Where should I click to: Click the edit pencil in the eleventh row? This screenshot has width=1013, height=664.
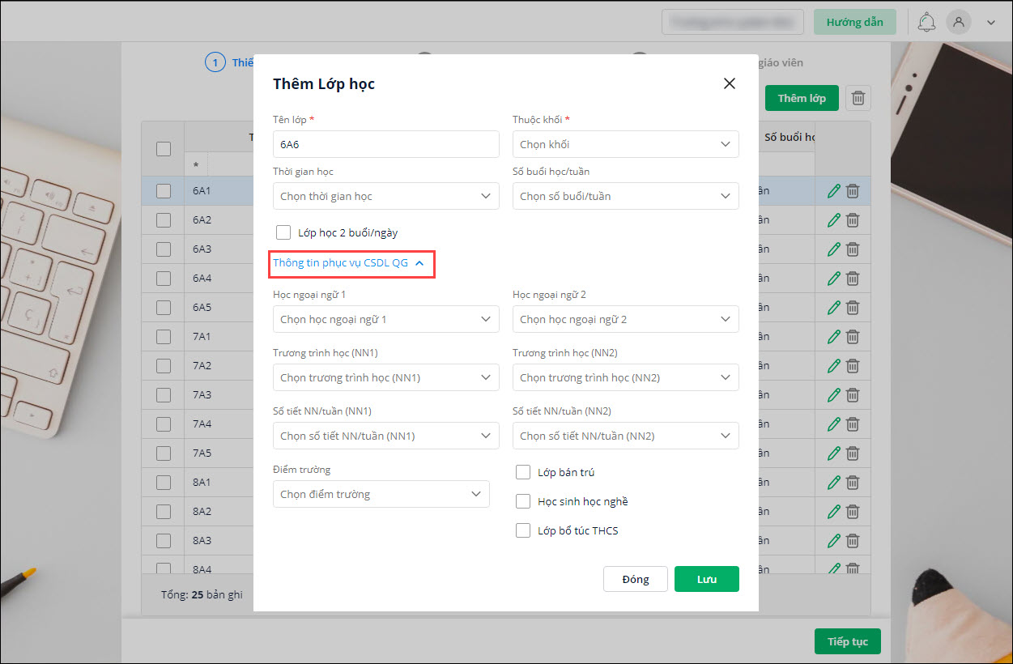(833, 483)
